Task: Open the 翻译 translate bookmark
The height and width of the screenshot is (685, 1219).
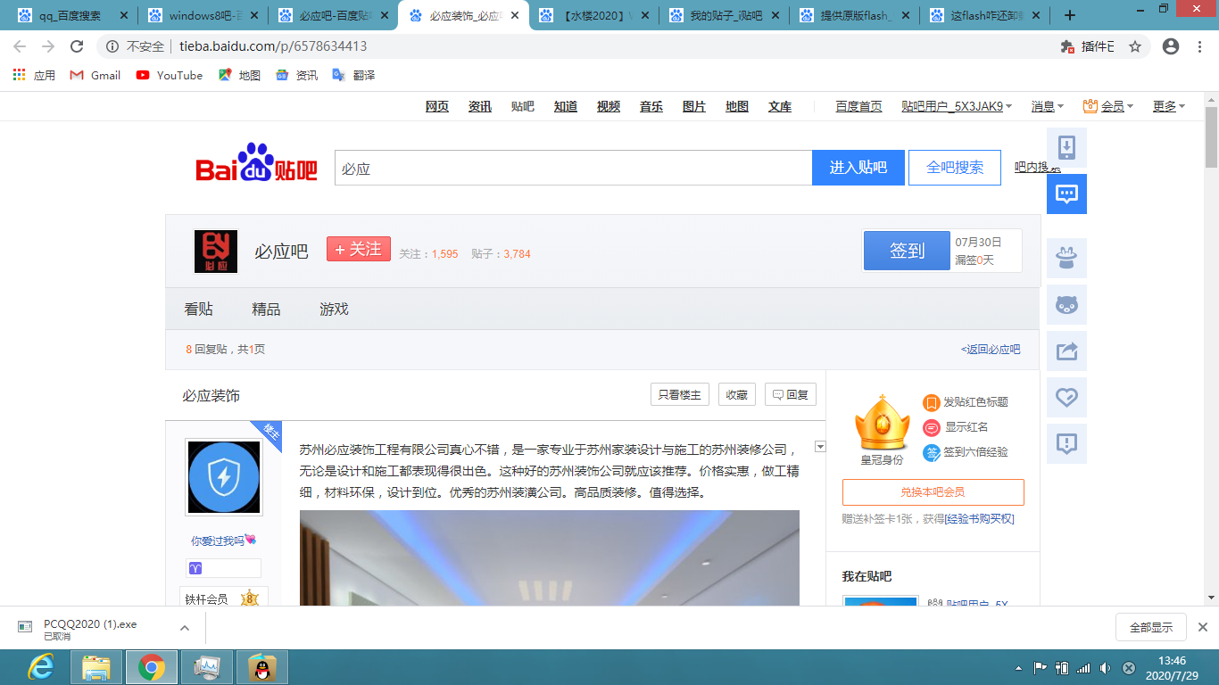Action: tap(353, 75)
